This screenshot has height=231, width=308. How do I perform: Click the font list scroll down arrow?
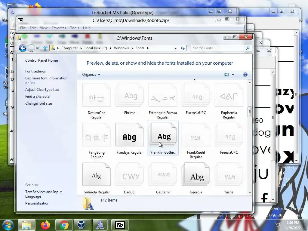(x=250, y=193)
